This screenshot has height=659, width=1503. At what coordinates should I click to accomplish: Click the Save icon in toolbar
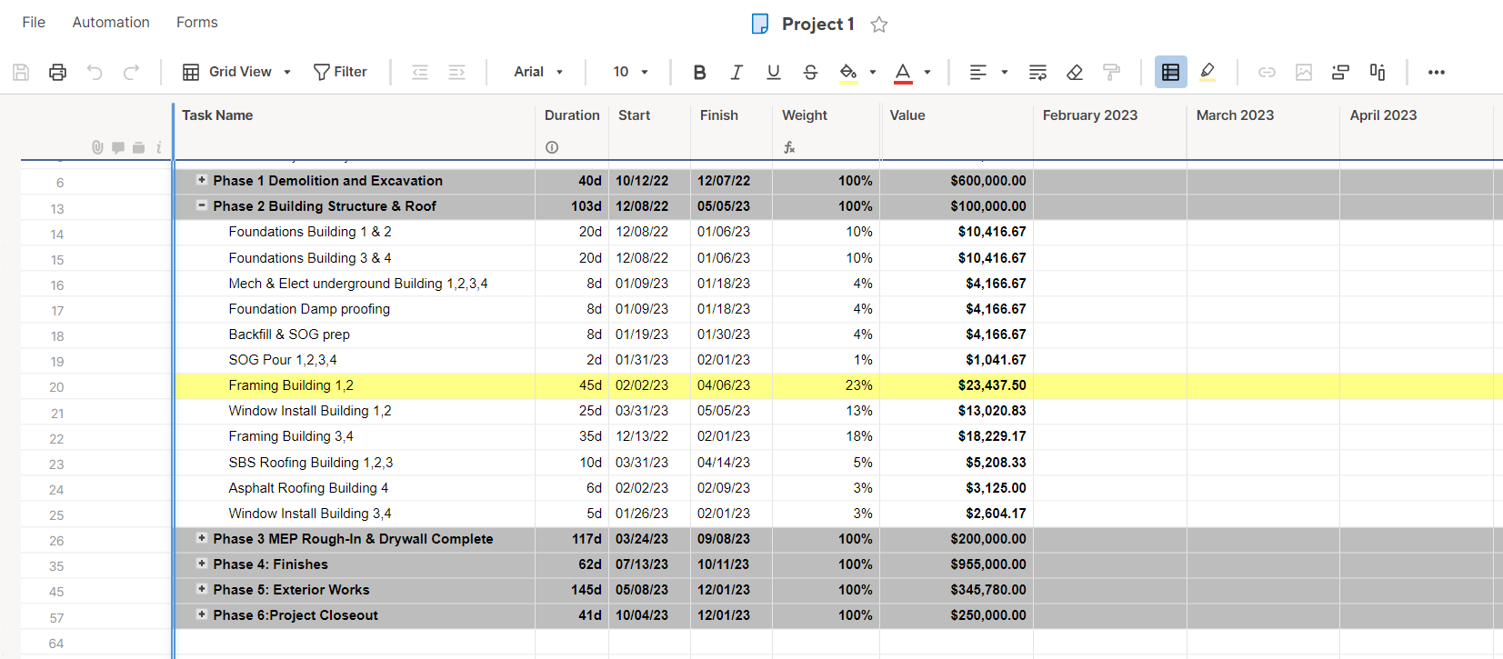click(x=21, y=72)
